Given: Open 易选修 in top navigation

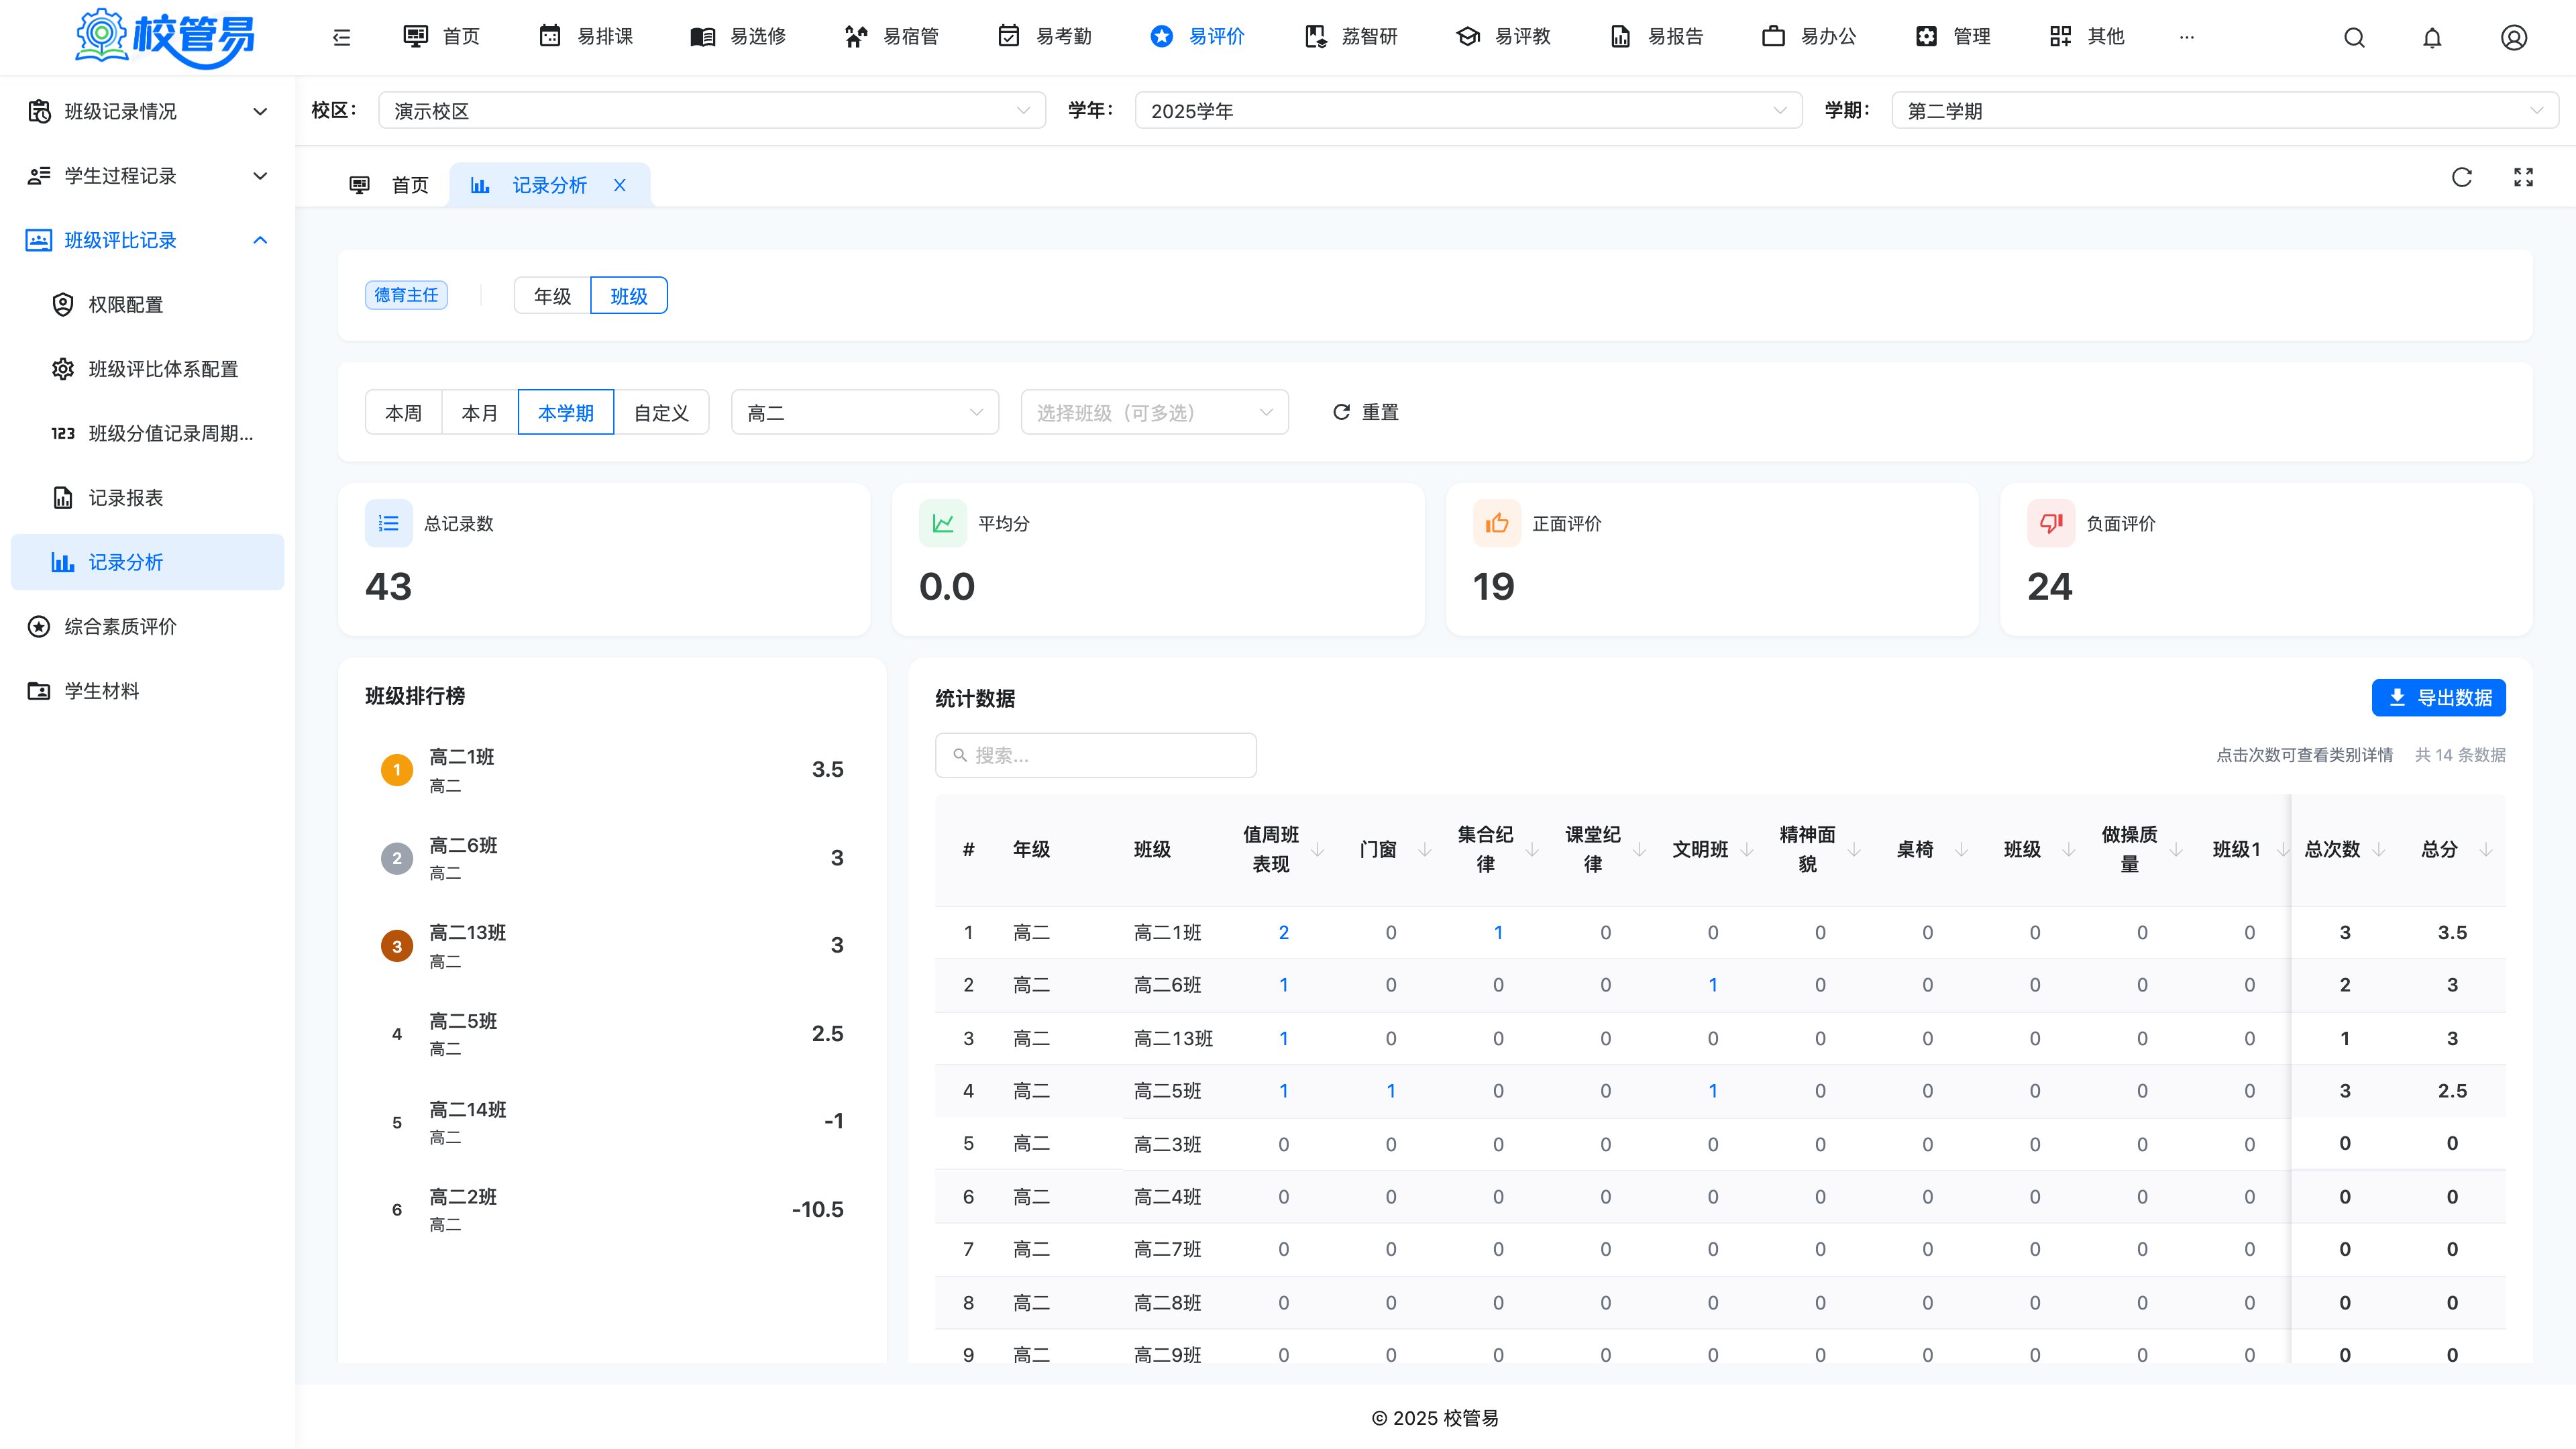Looking at the screenshot, I should (739, 37).
